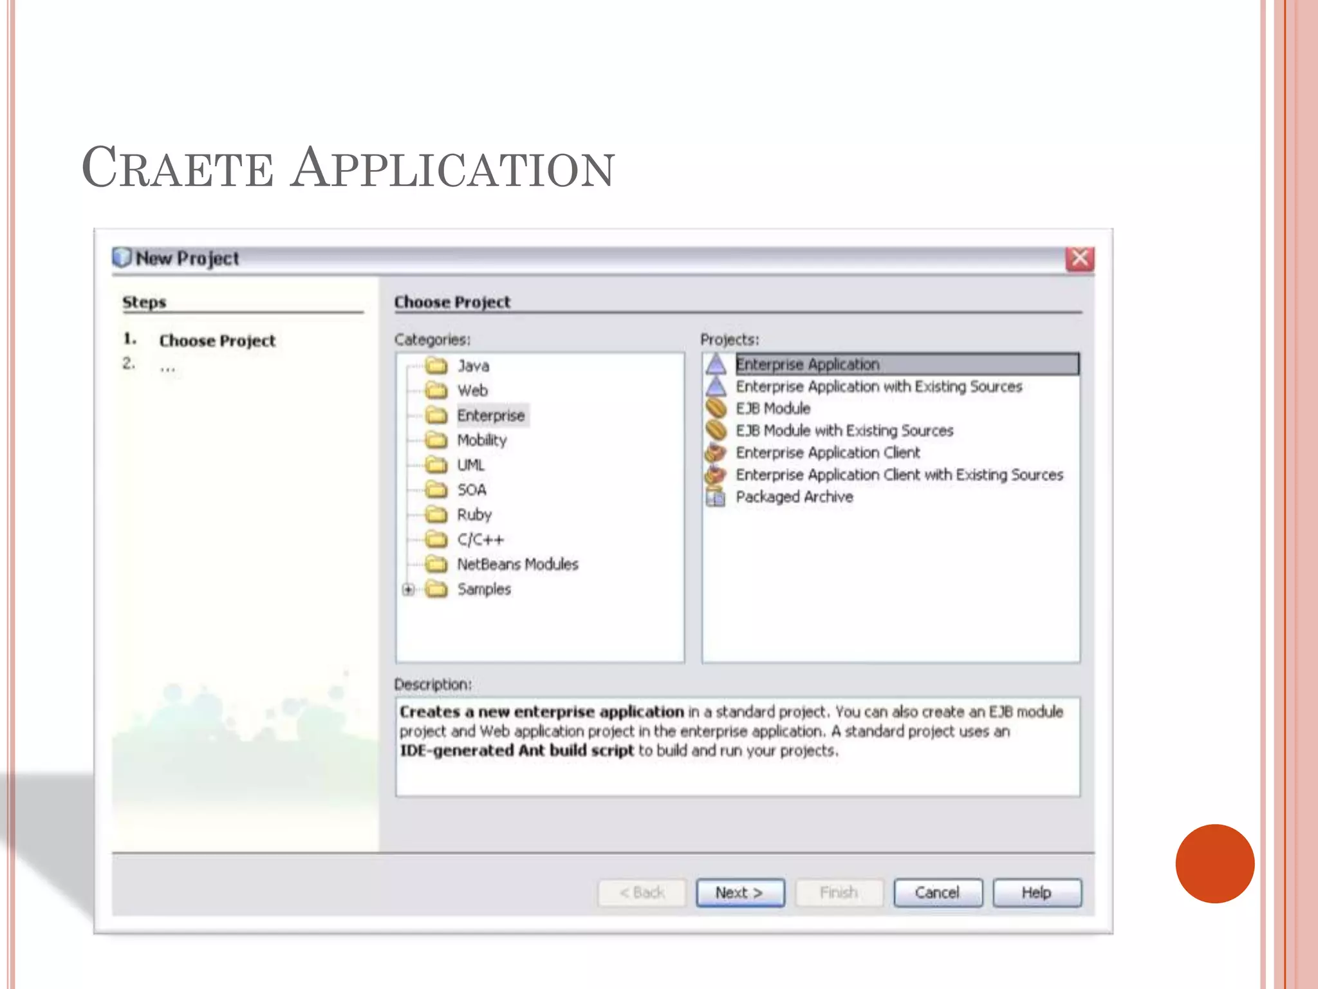Select the C/C++ category
1318x989 pixels.
481,540
